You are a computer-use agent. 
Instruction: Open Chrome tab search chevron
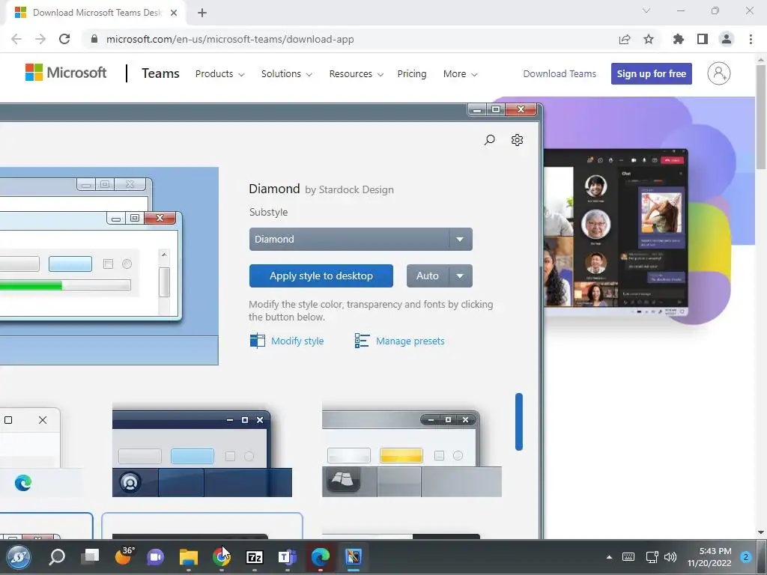[x=646, y=10]
